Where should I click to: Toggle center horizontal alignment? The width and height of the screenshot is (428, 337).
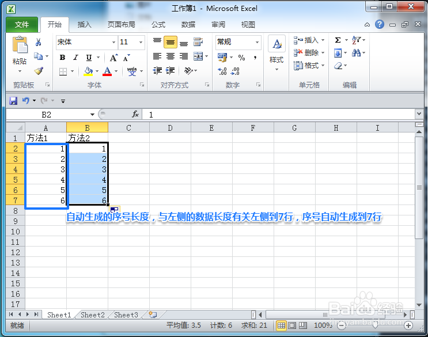pos(171,56)
